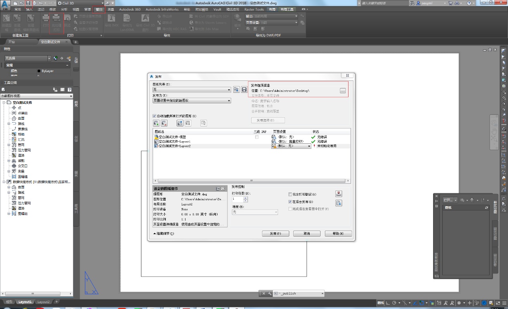This screenshot has width=508, height=309.
Task: Click the 曲面 surface icon under 空白测试文件
Action: point(14,118)
